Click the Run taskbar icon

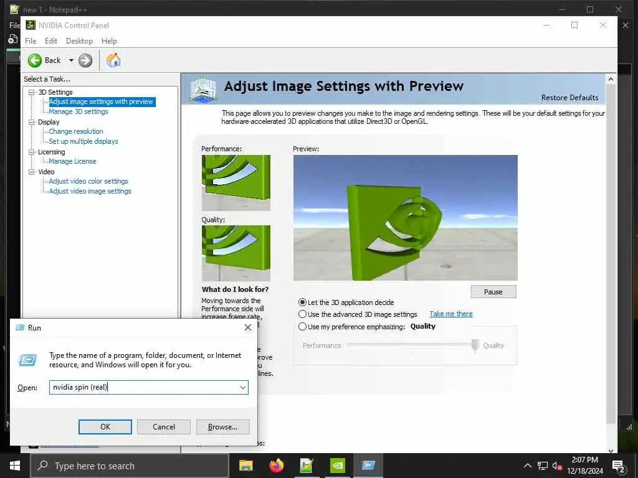tap(368, 466)
